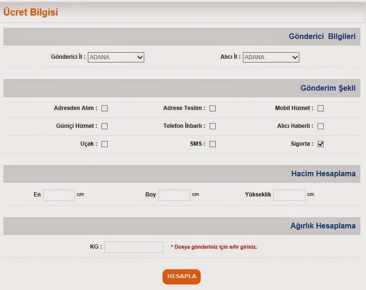Enable the Alıcı Haberli checkbox
The image size is (366, 290).
point(321,126)
